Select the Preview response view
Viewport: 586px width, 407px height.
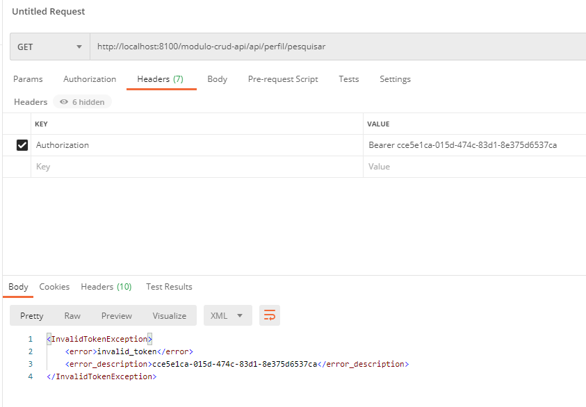tap(117, 316)
